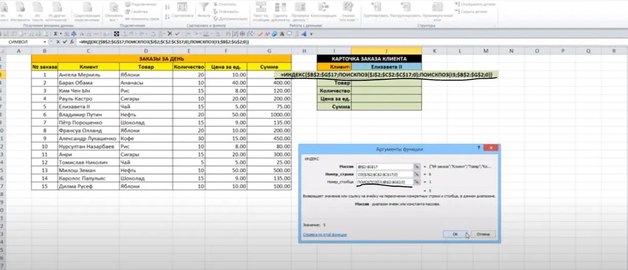Click the Ананасы cell in the Товар column
The width and height of the screenshot is (628, 270).
point(146,82)
